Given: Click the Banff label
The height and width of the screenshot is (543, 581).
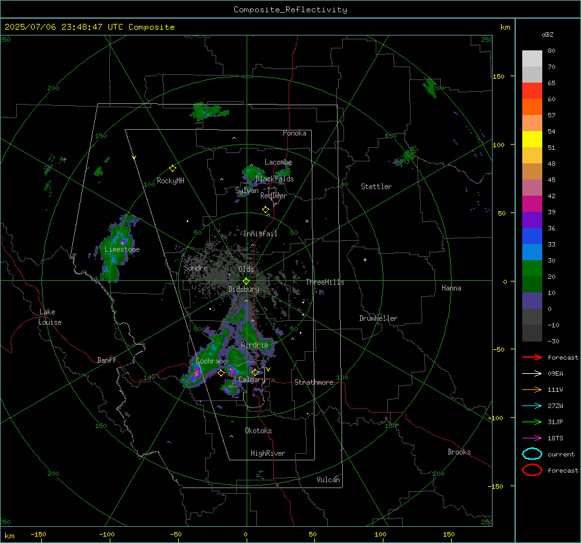Looking at the screenshot, I should click(x=107, y=360).
